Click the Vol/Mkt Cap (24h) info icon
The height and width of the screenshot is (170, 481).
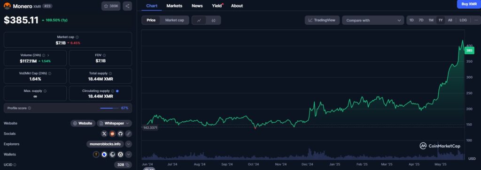pyautogui.click(x=50, y=74)
